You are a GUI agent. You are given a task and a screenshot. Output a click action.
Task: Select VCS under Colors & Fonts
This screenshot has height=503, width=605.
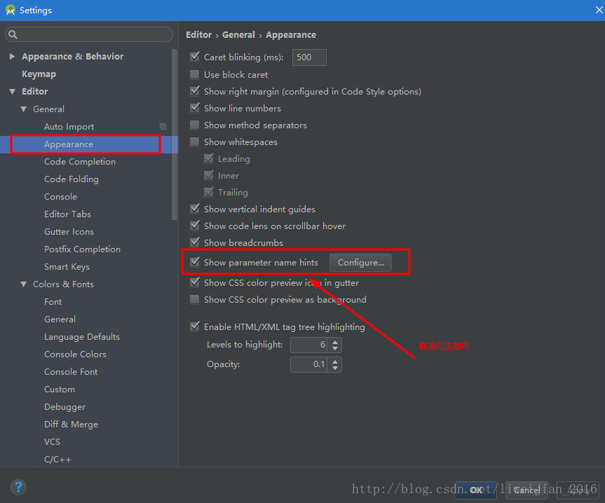tap(52, 442)
